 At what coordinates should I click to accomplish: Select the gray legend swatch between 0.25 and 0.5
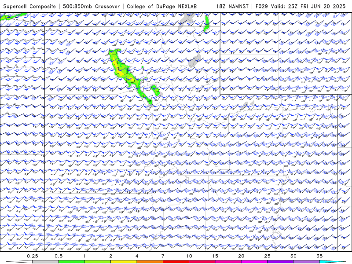tap(45, 262)
